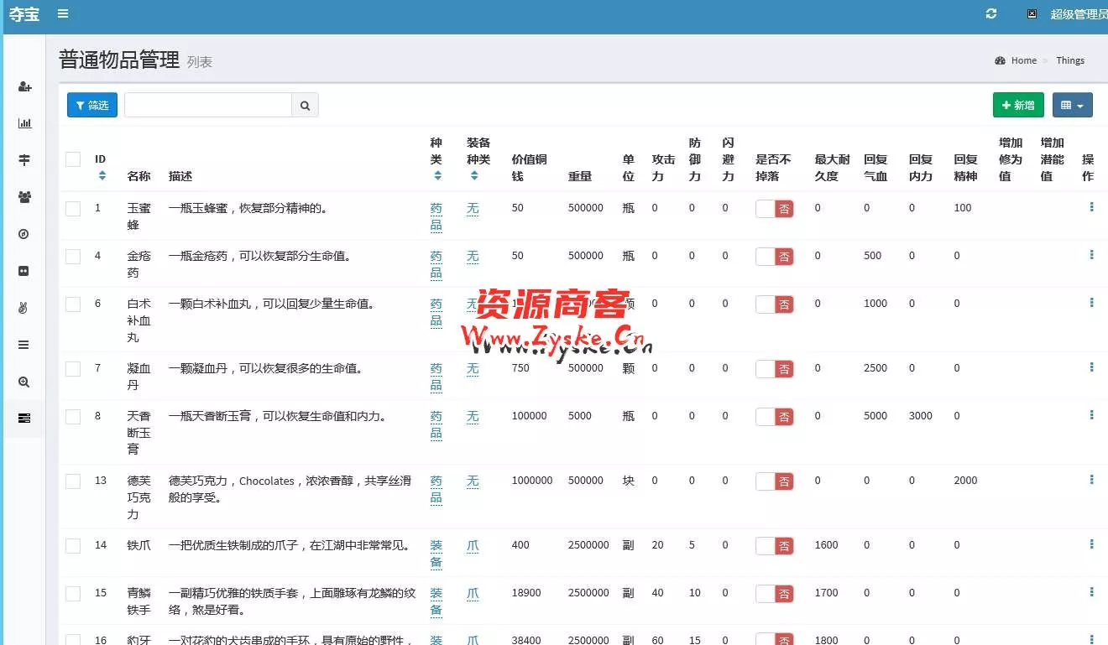Click the group users sidebar icon
The image size is (1108, 645).
24,197
